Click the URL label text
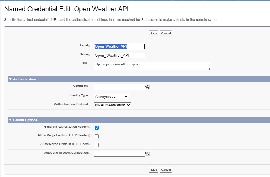This screenshot has height=177, width=270. (85, 63)
